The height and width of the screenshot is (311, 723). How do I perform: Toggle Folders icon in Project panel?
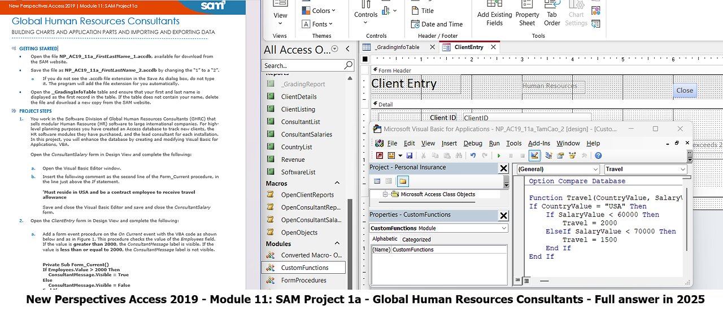pos(403,181)
